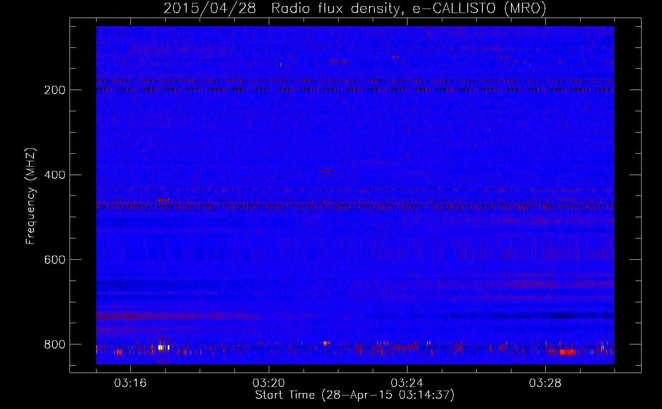The width and height of the screenshot is (662, 409).
Task: Click the 'Frequency (MHZ)' axis label
Action: click(x=31, y=196)
